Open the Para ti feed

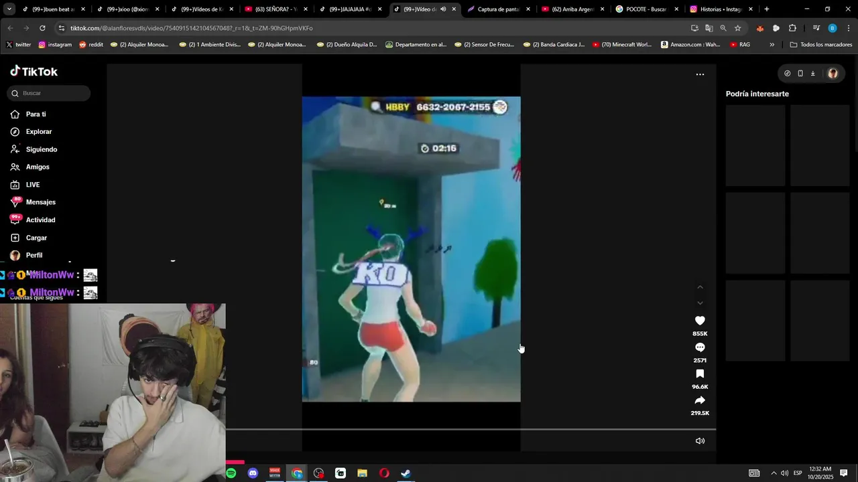[36, 114]
